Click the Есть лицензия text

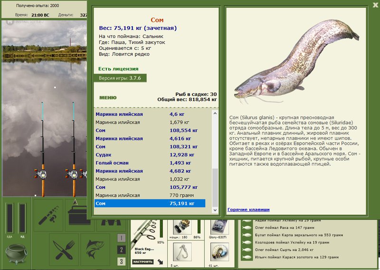(x=118, y=69)
